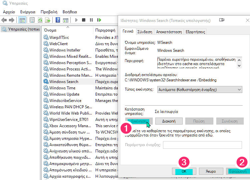Click the Services title bar gear icon
Viewport: 250px width, 180px height.
pyautogui.click(x=5, y=3)
